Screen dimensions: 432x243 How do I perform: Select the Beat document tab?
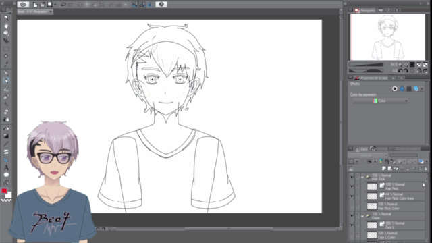click(x=34, y=11)
